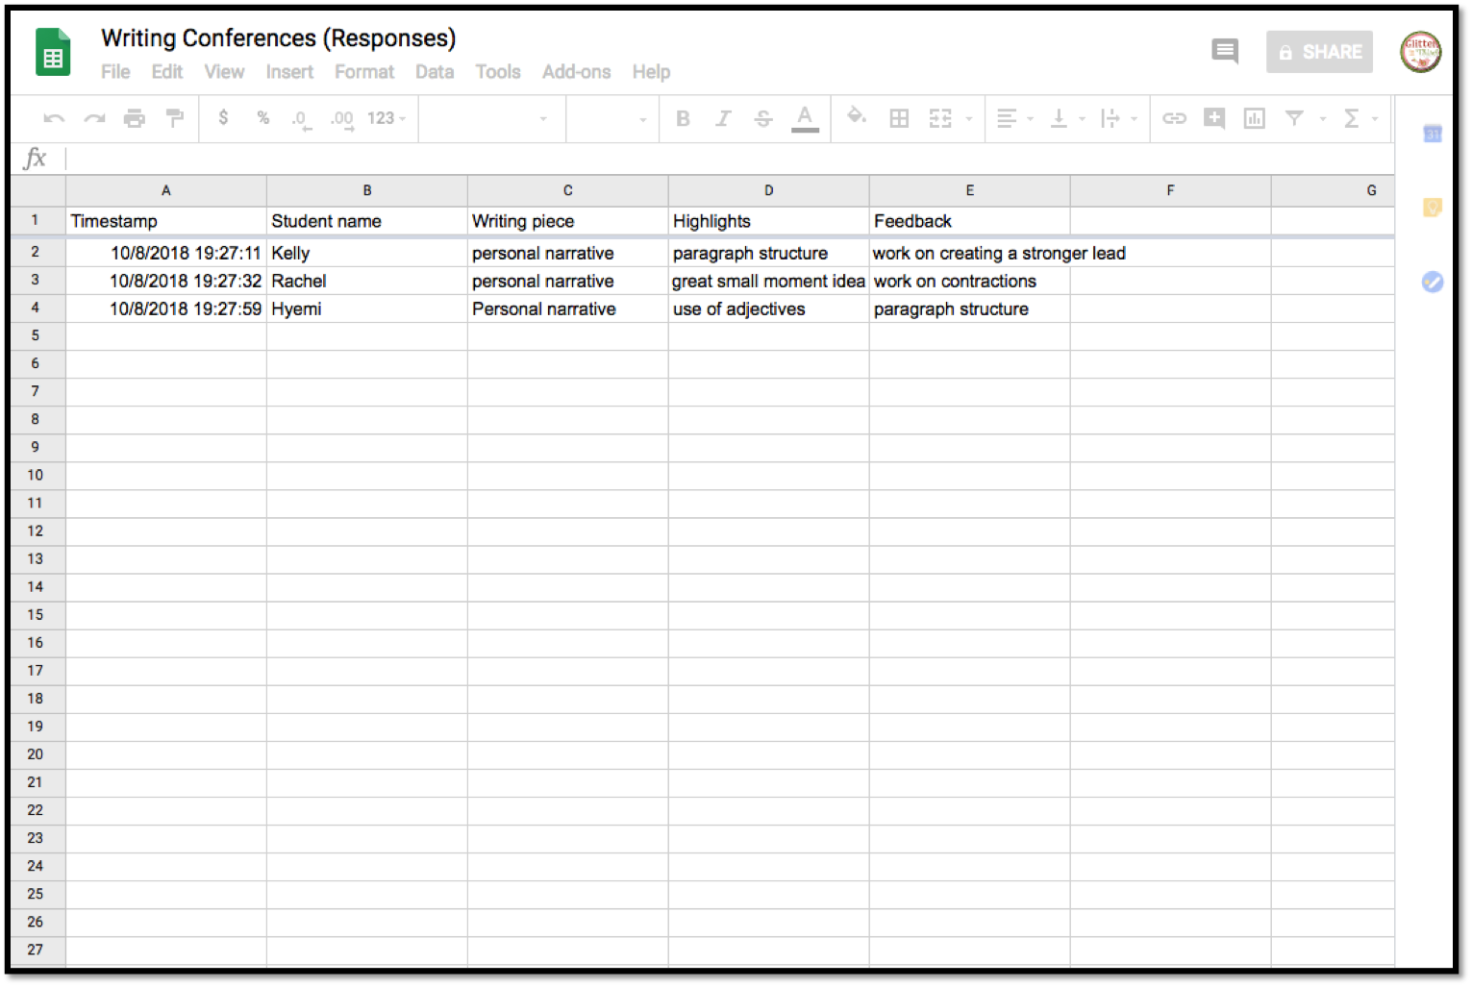Open the fill color picker
Screen dimensions: 1472x987
856,117
